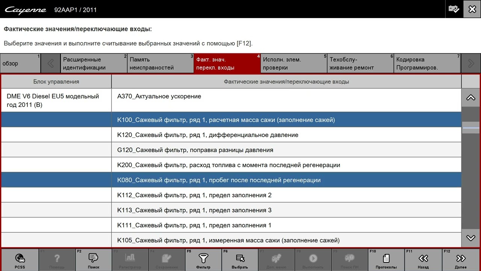The image size is (481, 271).
Task: Click DME V6 Diesel EU5 control unit cell
Action: click(x=56, y=100)
